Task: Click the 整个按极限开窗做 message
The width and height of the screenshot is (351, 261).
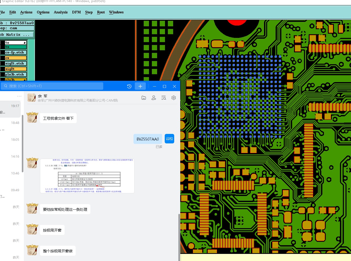Action: point(58,251)
